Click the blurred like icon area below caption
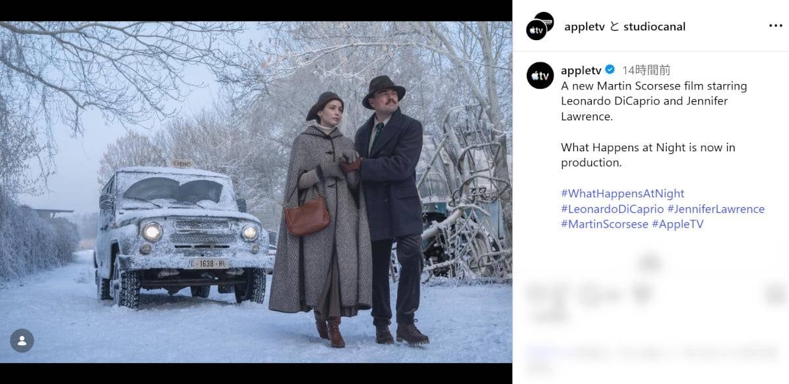Image resolution: width=789 pixels, height=384 pixels. click(540, 295)
